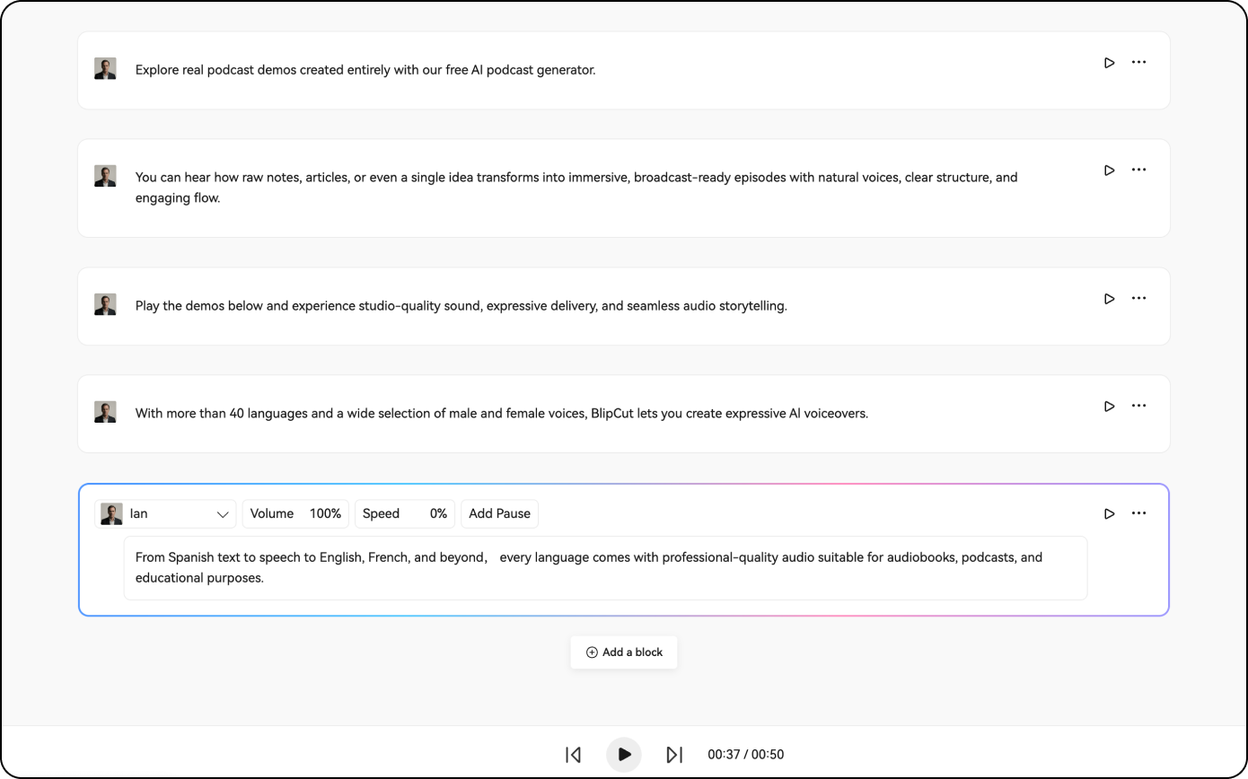Viewport: 1248px width, 779px height.
Task: Play the first block about podcast demos
Action: (1109, 62)
